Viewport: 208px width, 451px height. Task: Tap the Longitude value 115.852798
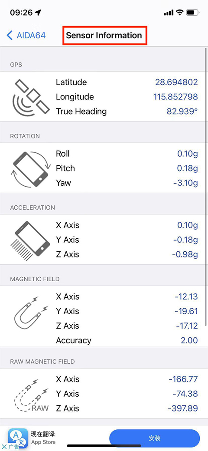pyautogui.click(x=175, y=97)
